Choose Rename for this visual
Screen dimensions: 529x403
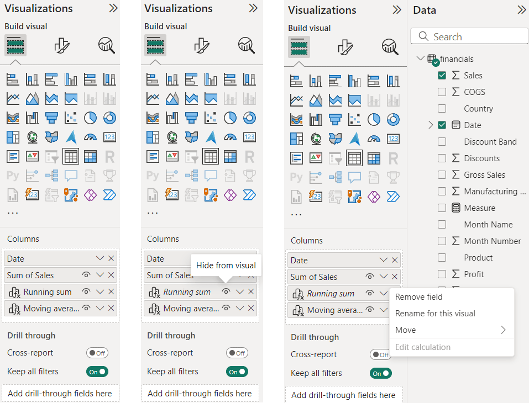pyautogui.click(x=435, y=314)
